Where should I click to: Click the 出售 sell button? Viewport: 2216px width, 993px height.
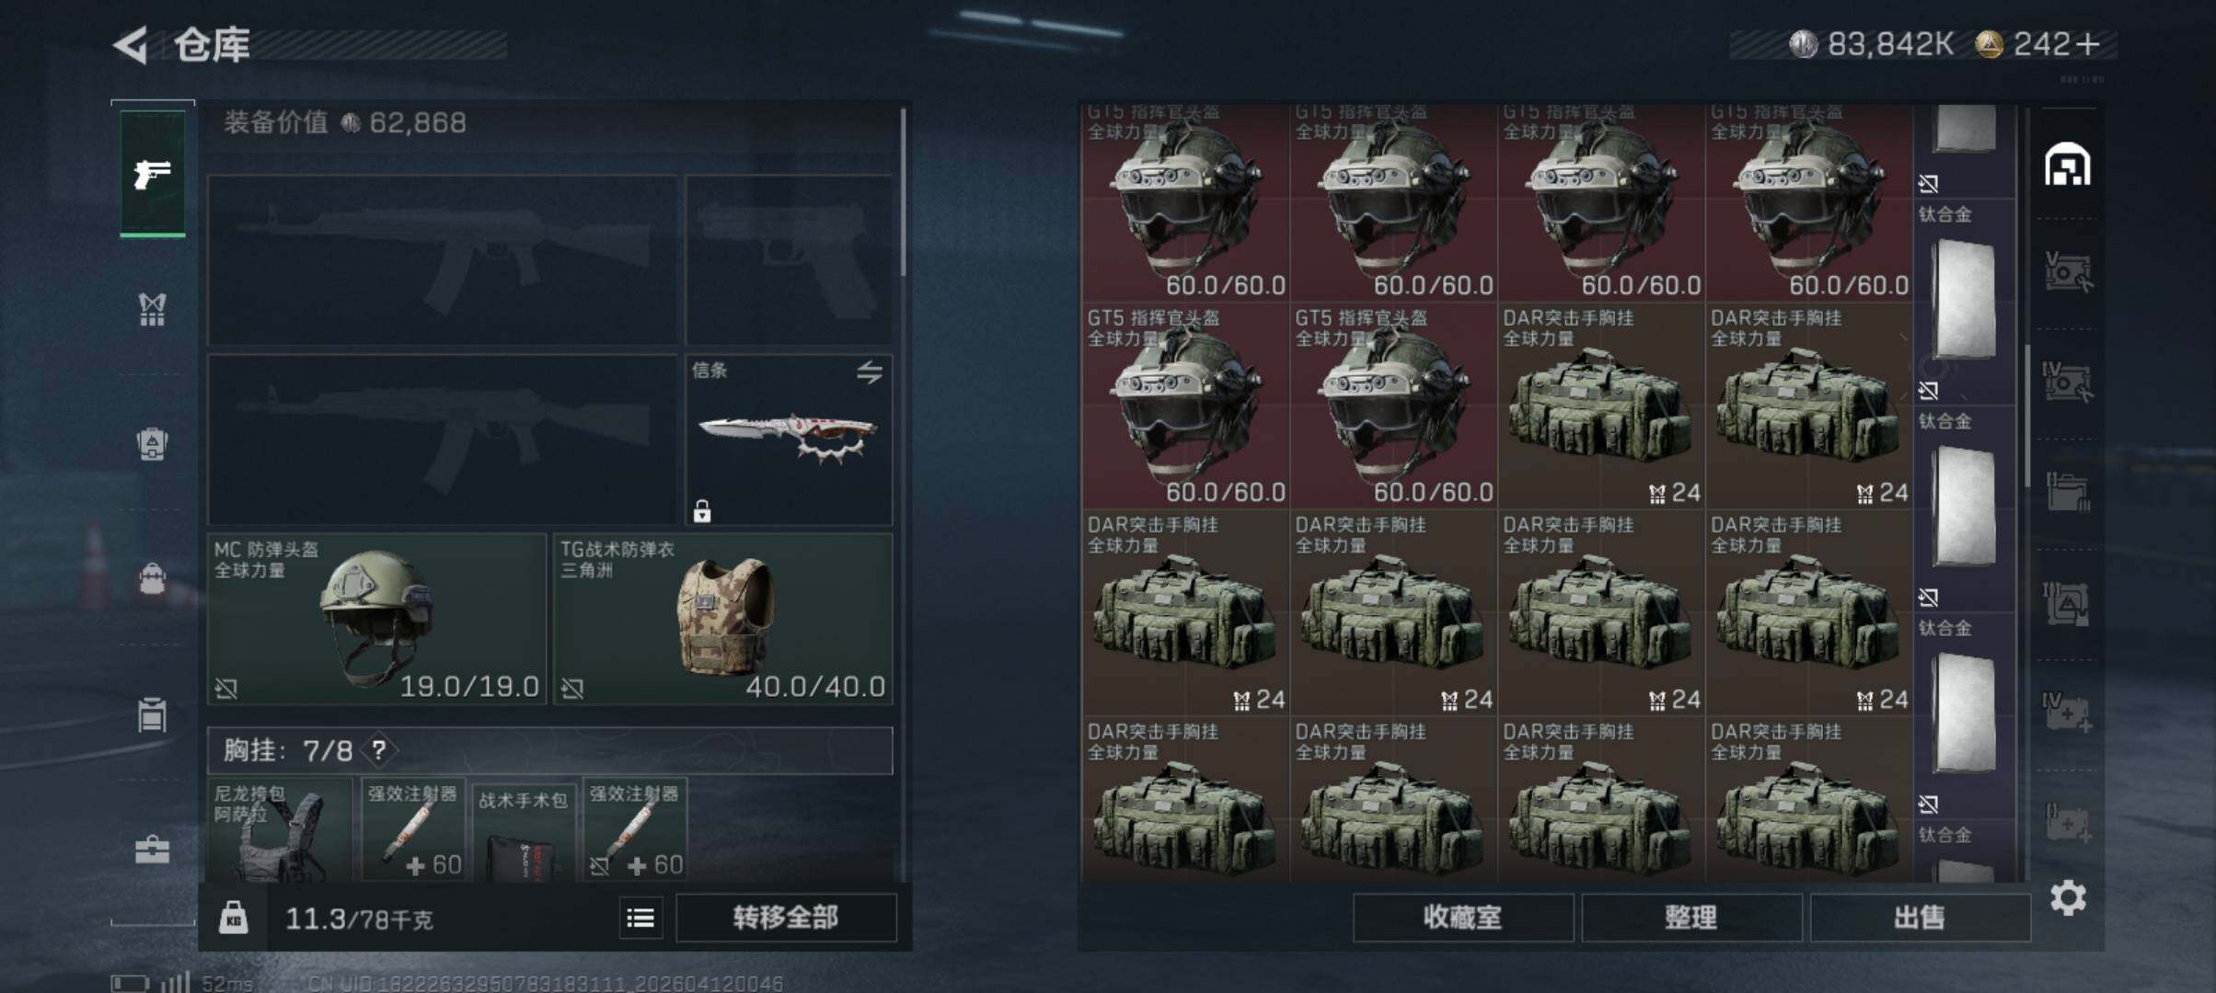[1920, 918]
